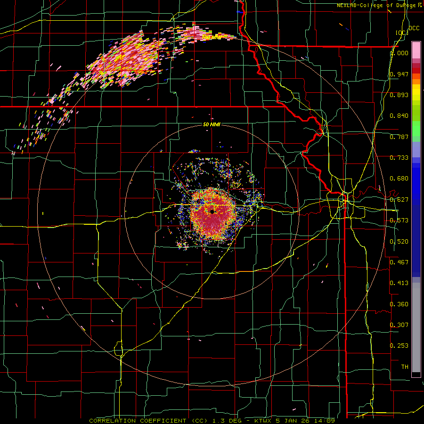Click the 0.573 scale value
424x424 pixels.
coord(399,220)
